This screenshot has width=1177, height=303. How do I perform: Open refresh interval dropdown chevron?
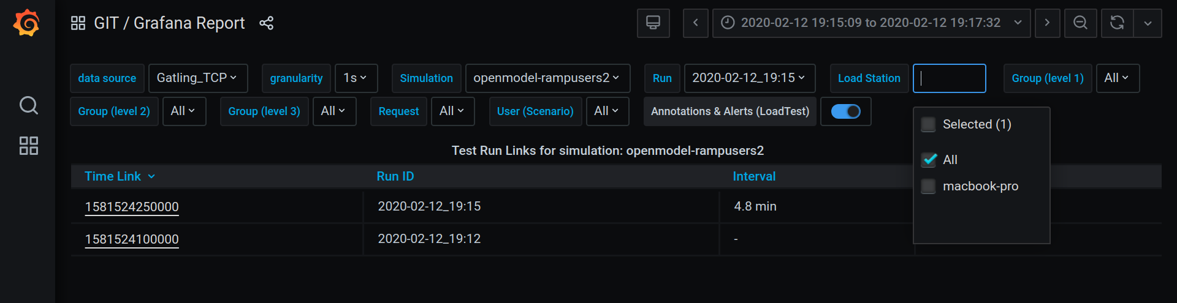coord(1148,23)
